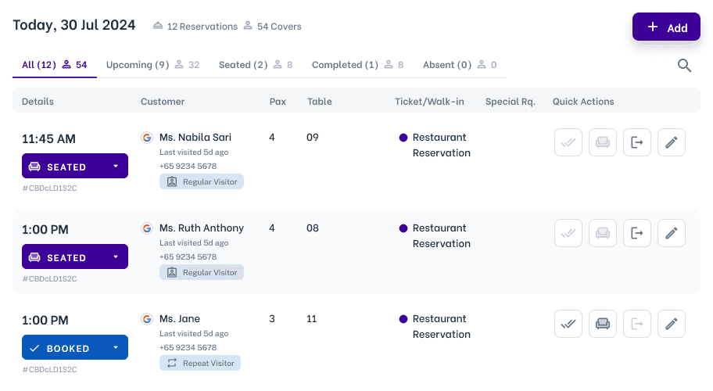
Task: Open SEATED status dropdown for Ms. Ruth Anthony
Action: pyautogui.click(x=75, y=256)
